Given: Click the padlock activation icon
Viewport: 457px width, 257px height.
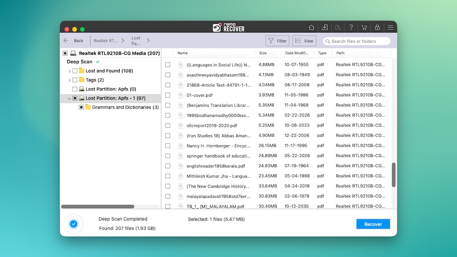Looking at the screenshot, I should pyautogui.click(x=377, y=27).
